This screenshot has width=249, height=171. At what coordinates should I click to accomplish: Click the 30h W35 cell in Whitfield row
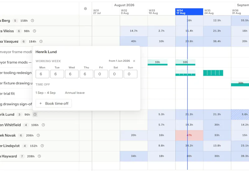[x=217, y=125]
